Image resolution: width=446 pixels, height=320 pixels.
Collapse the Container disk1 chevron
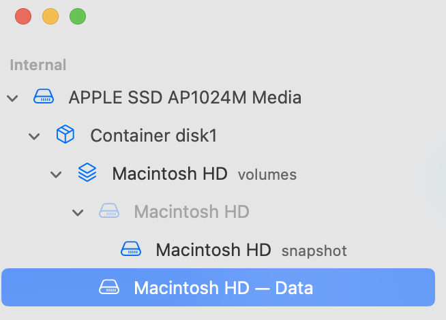click(x=34, y=136)
